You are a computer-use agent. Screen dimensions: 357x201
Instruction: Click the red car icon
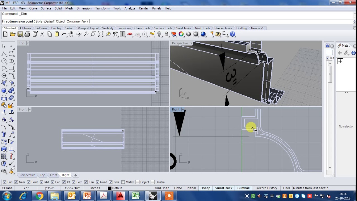[130, 34]
